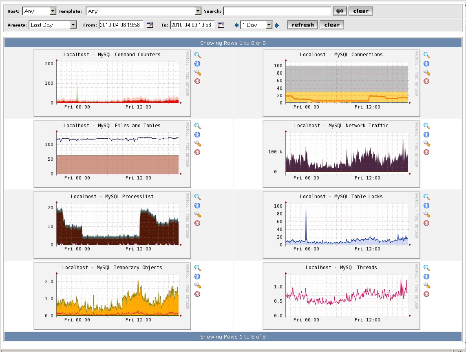Screen dimensions: 466x352
Task: Click blue export icon beside MySQL Table Locks
Action: (426, 206)
